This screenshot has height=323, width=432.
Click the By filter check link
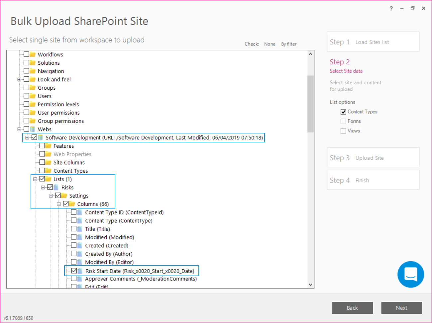point(289,44)
